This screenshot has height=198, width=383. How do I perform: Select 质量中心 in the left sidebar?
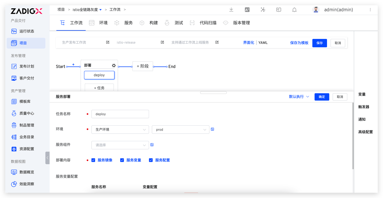pos(27,113)
